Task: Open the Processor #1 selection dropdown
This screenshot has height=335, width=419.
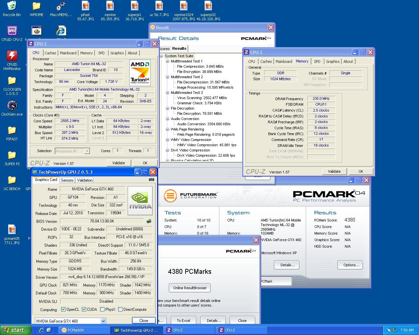Action: [87, 151]
